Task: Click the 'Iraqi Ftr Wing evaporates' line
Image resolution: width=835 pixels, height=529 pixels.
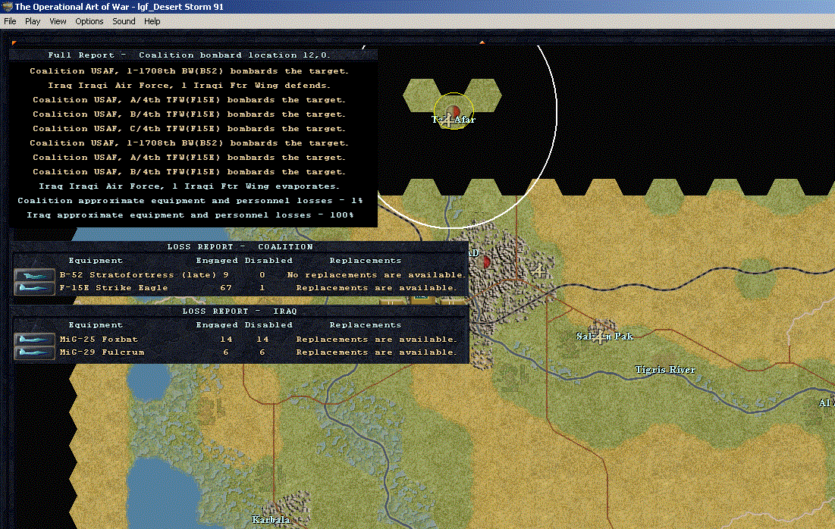Action: pos(189,186)
